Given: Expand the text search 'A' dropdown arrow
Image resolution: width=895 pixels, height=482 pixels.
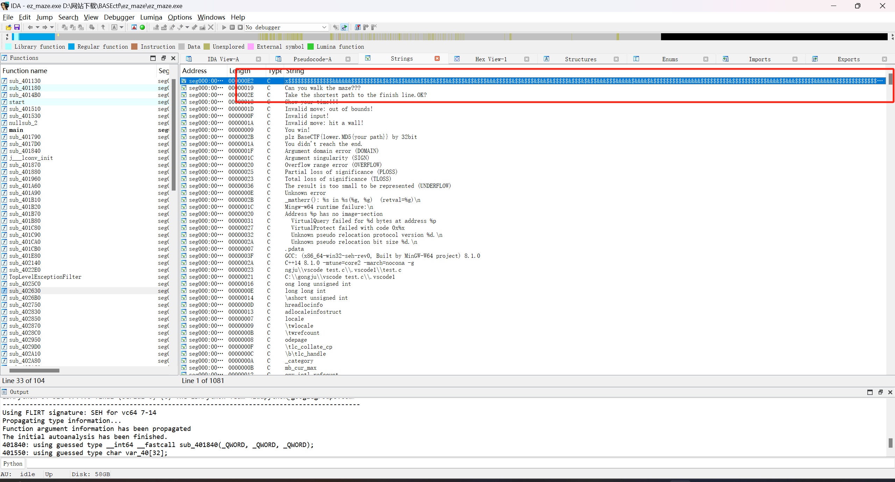Looking at the screenshot, I should 122,27.
